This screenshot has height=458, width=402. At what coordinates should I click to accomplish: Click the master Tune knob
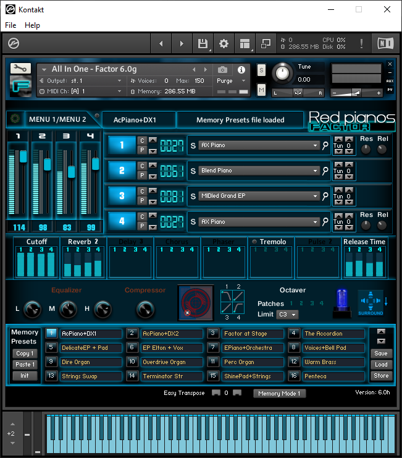coord(282,73)
